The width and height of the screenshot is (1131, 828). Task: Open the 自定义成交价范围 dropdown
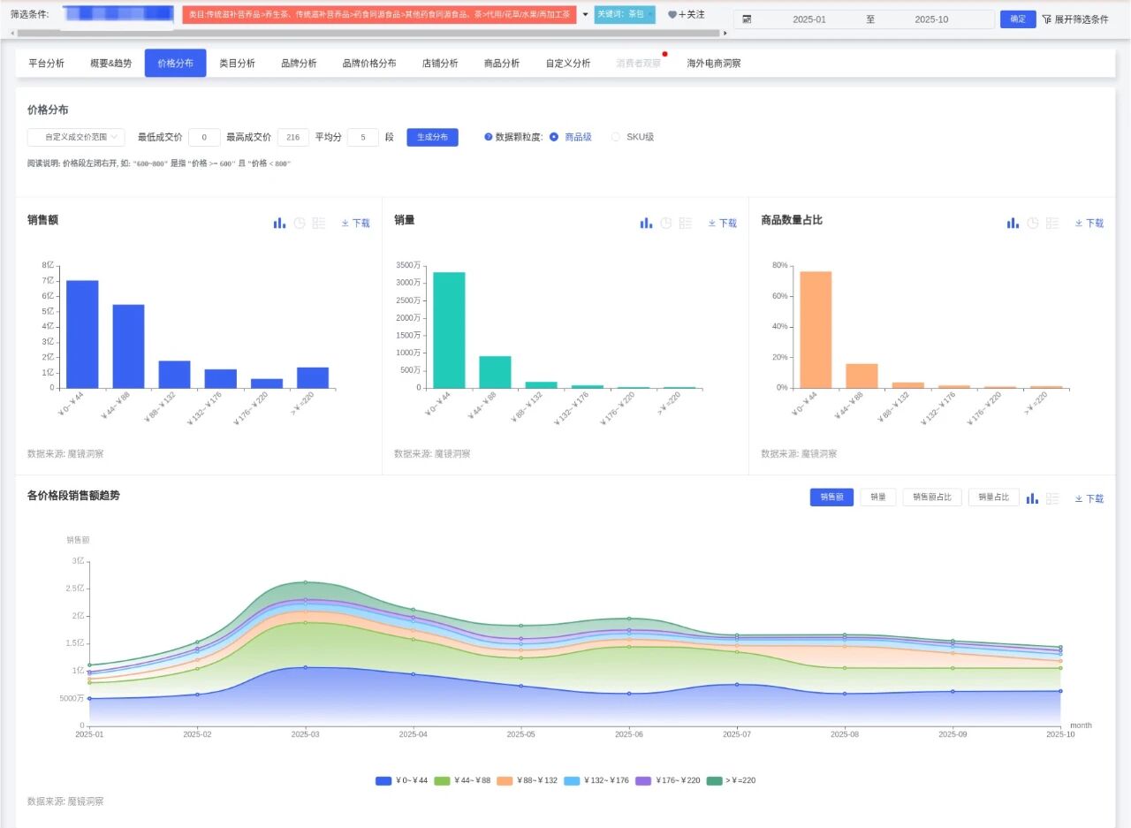point(75,137)
